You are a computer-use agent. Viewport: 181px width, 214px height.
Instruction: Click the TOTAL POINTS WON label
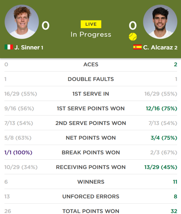click(91, 211)
